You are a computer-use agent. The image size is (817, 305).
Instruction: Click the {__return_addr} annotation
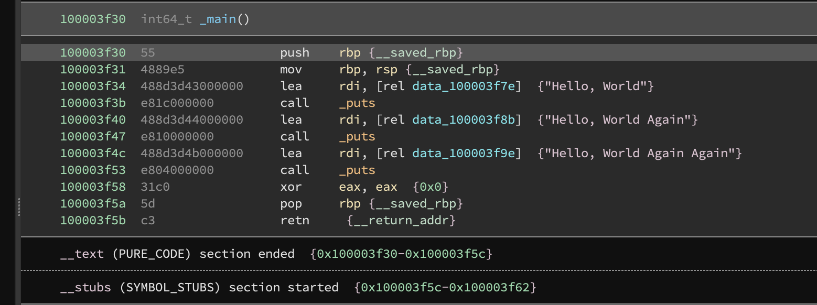[x=401, y=220]
